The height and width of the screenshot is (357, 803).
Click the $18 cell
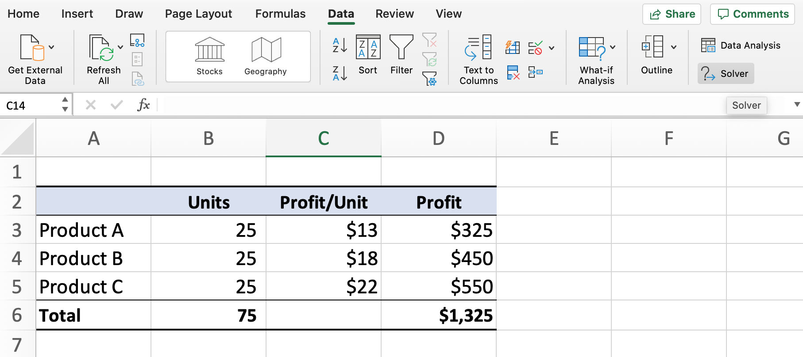324,258
